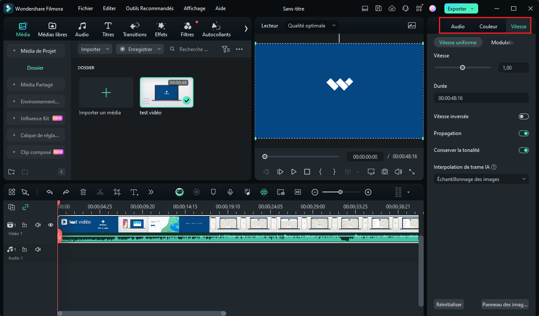
Task: Open the Editer menu
Action: click(109, 8)
